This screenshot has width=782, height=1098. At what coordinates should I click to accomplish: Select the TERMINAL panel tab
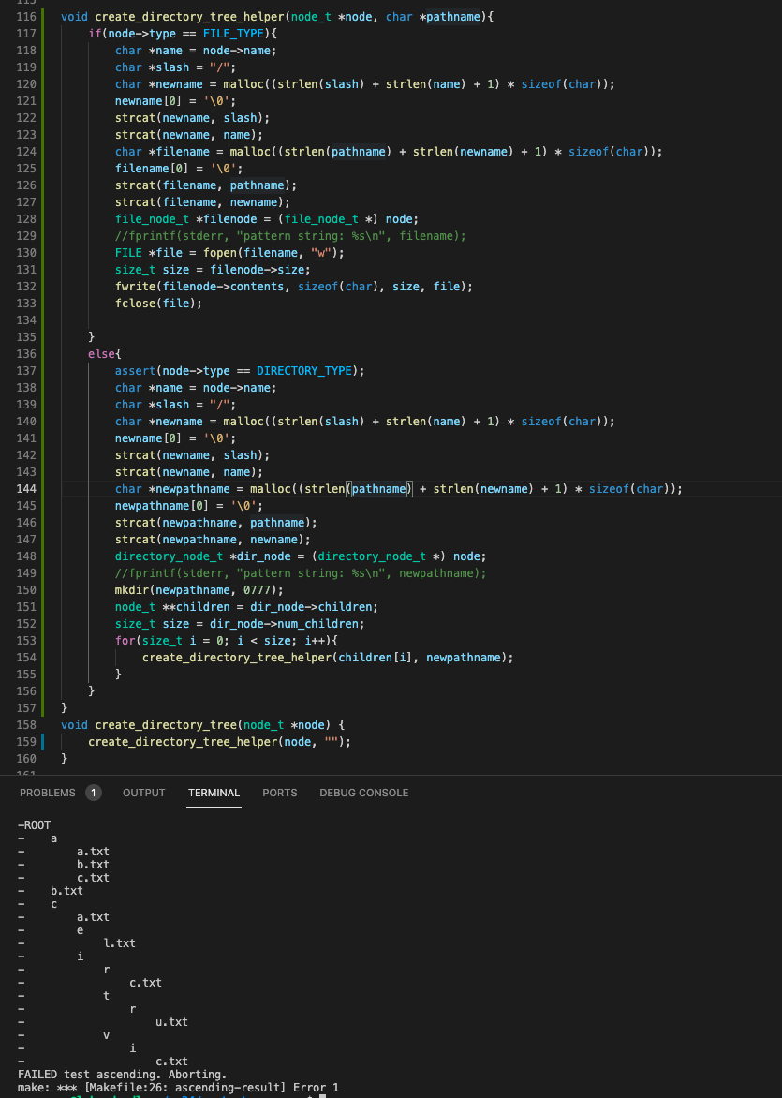(x=214, y=793)
